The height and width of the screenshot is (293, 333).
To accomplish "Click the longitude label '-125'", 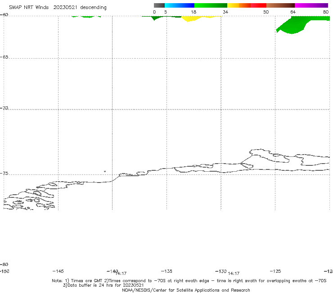I will pos(275,271).
